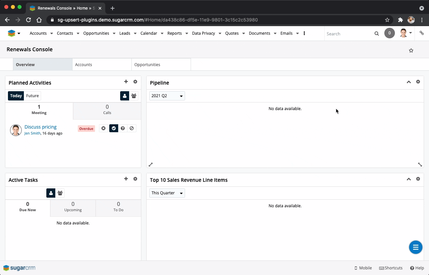
Task: Favorite the Renewals Console with the star
Action: [411, 50]
